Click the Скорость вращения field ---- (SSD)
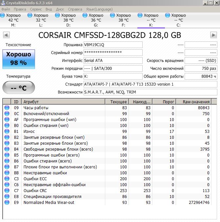Image resolution: width=220 pixels, height=222 pixels. pos(201,61)
